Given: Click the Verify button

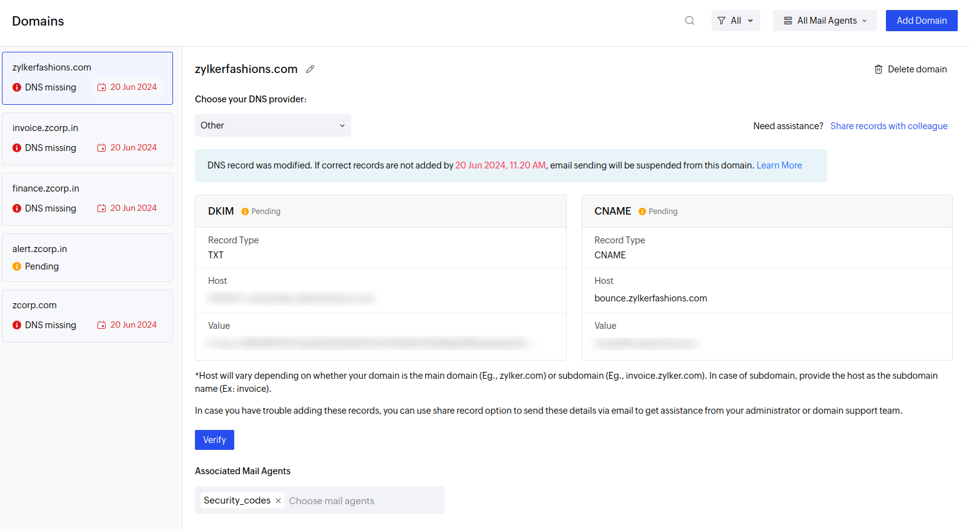Looking at the screenshot, I should 214,440.
